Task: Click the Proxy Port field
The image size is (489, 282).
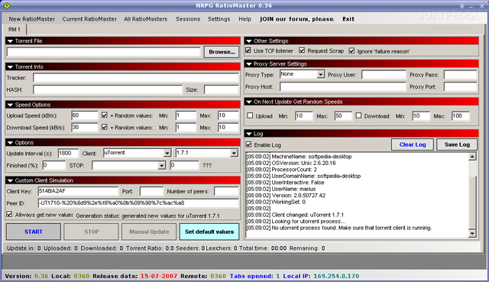Action: coord(460,86)
